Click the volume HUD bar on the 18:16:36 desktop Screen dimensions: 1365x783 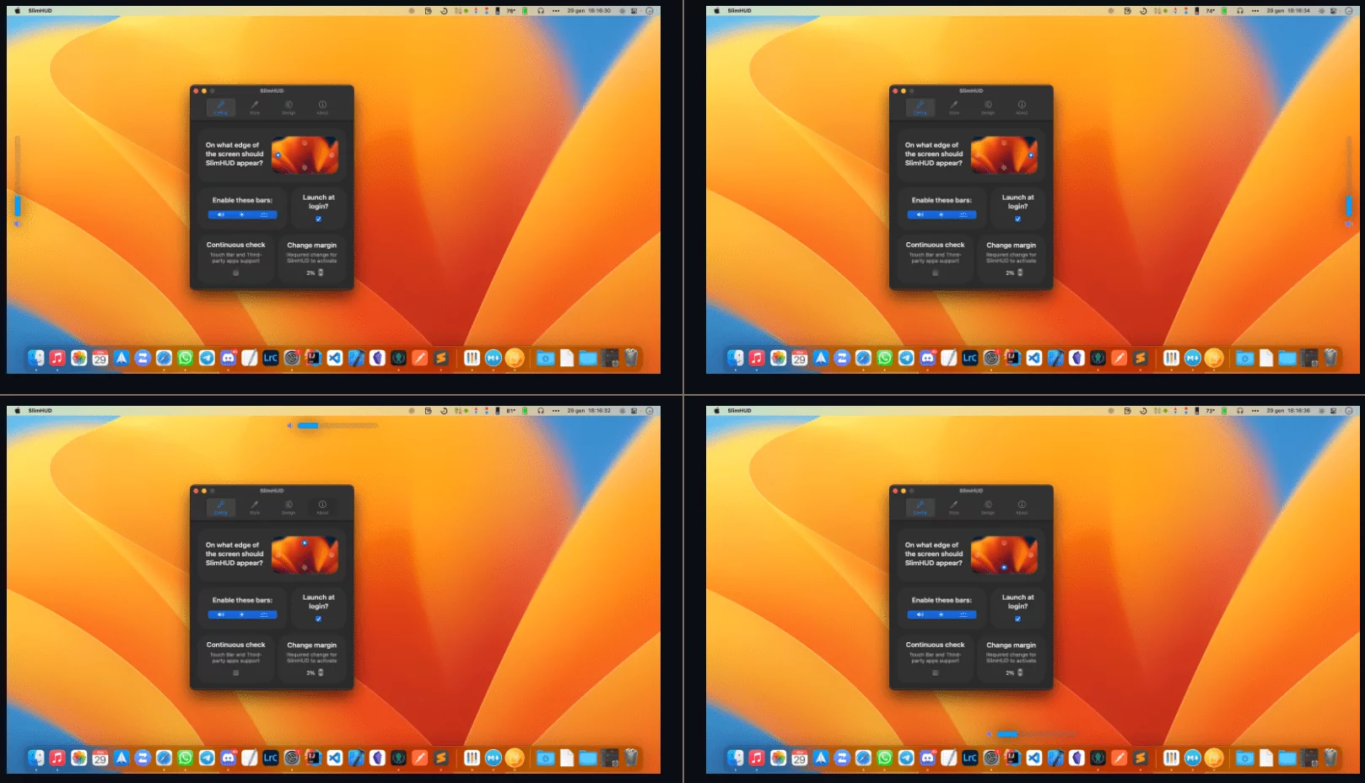pyautogui.click(x=1038, y=734)
